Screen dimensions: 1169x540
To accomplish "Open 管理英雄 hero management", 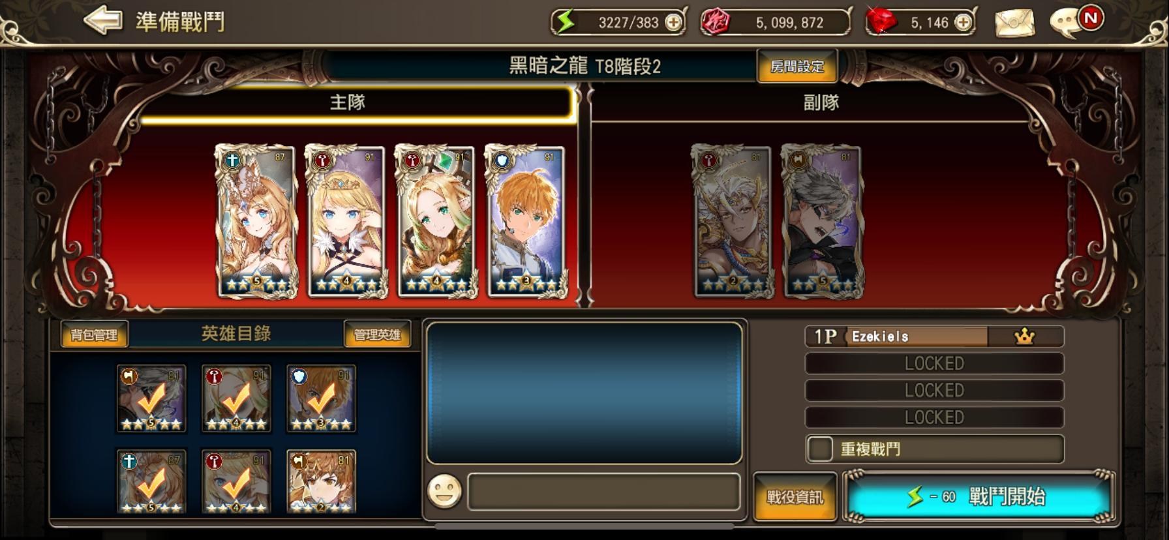I will pyautogui.click(x=377, y=335).
